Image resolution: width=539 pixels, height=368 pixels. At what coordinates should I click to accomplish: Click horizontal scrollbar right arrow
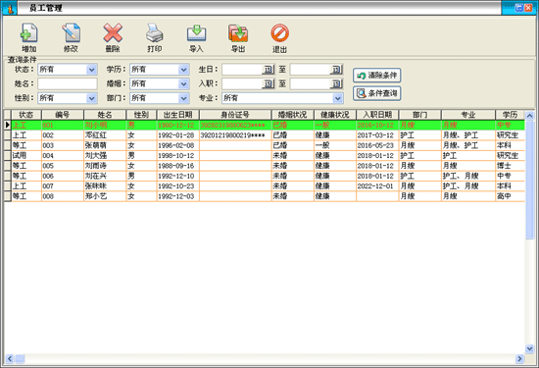click(x=519, y=359)
